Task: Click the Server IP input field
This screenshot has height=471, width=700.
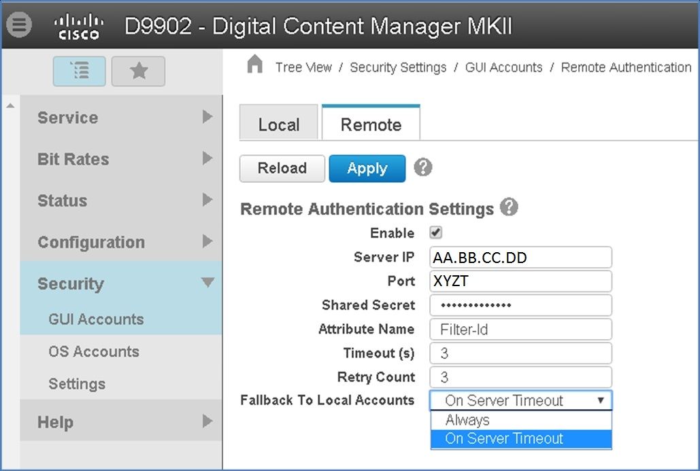Action: coord(521,258)
